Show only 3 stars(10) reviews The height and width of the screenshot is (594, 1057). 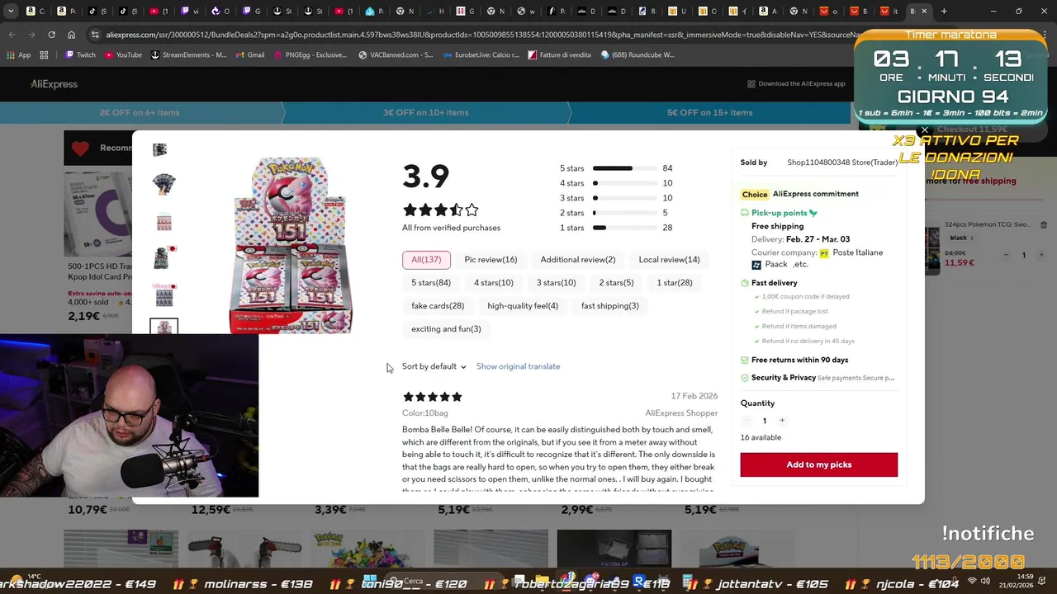[x=556, y=282]
